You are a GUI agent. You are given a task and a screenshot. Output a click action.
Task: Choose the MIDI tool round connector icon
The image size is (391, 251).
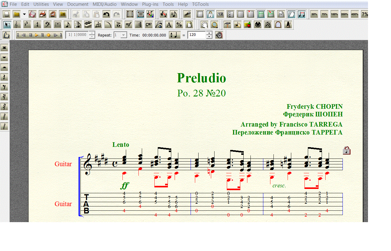[257, 25]
